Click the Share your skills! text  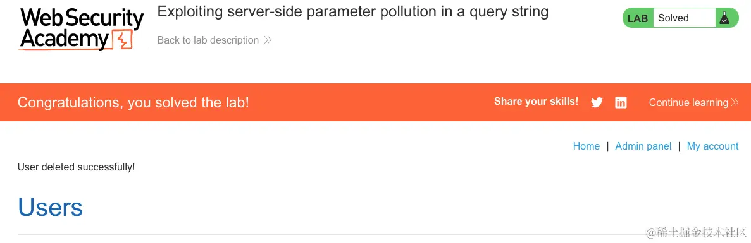[536, 101]
